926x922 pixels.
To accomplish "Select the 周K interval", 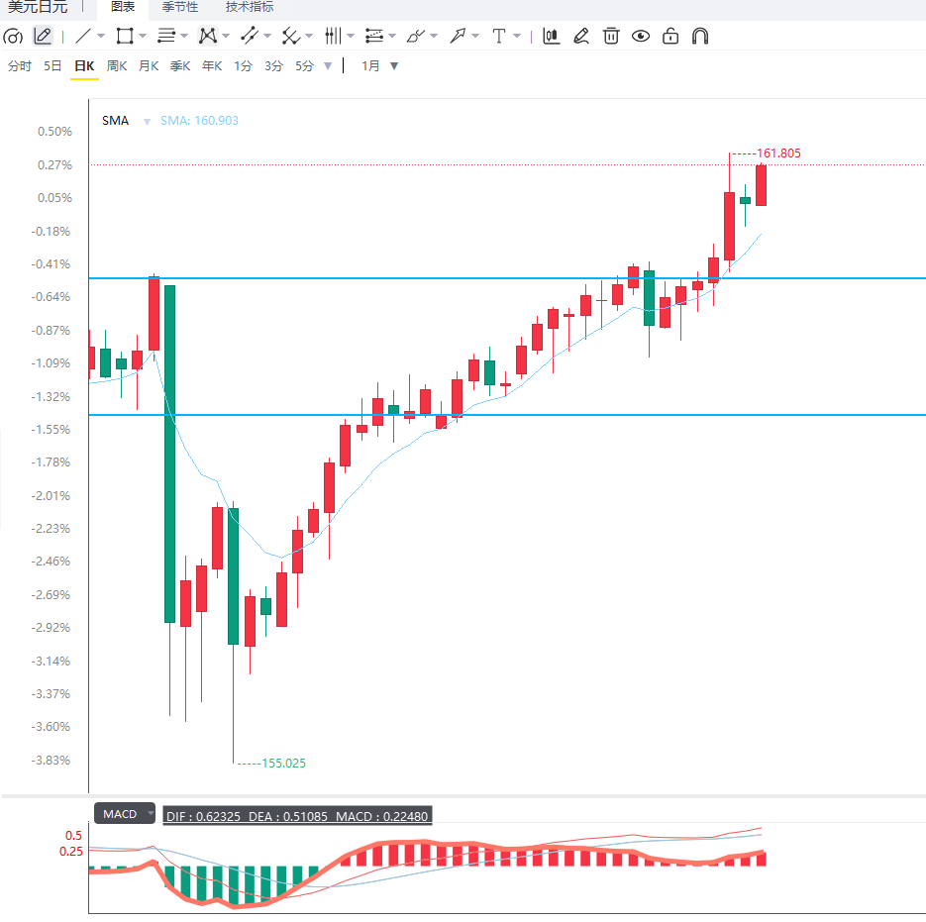I will [116, 66].
